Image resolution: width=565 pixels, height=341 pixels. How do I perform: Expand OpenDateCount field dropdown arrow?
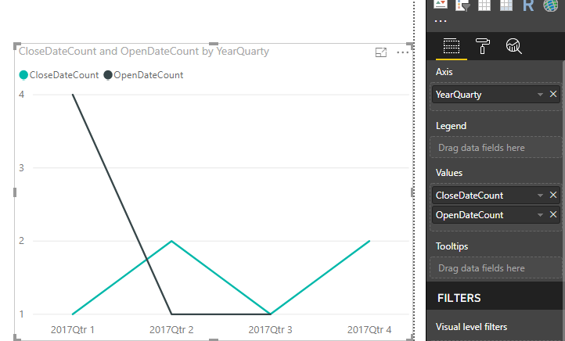[x=540, y=215]
